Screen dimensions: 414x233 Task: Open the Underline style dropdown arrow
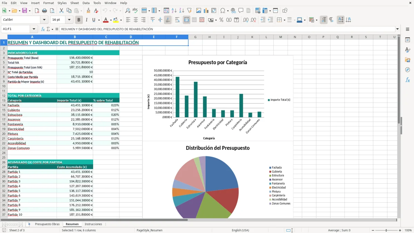point(99,20)
